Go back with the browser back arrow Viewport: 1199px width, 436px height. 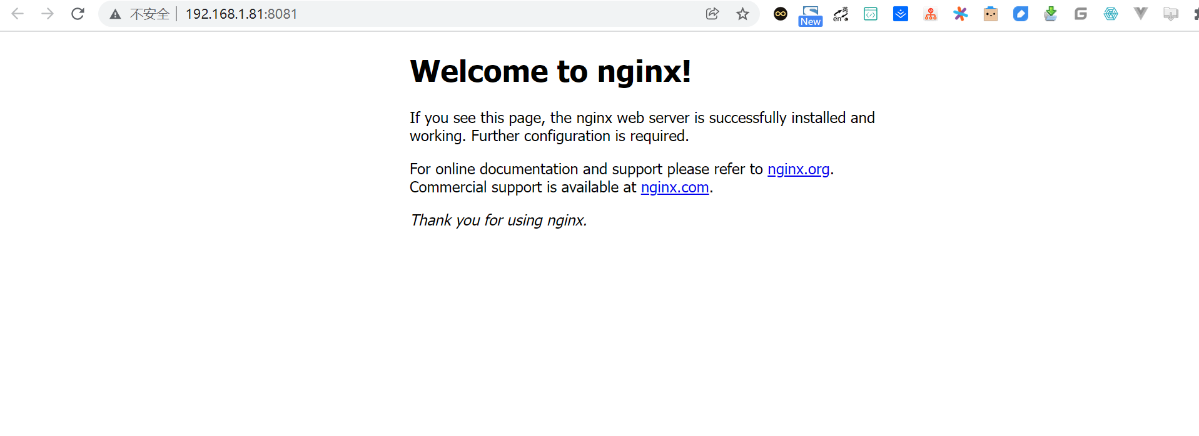click(x=18, y=14)
